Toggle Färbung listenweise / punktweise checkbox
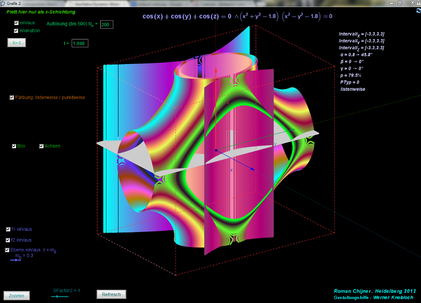This screenshot has width=421, height=303. 12,98
